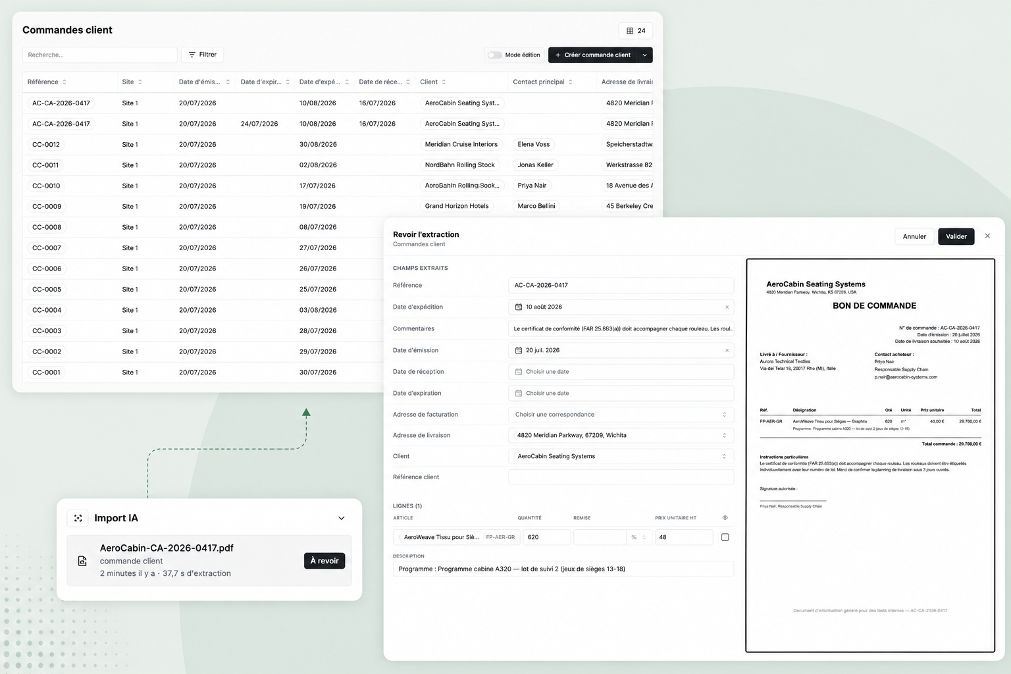
Task: Click the prix unitaire field showing 48
Action: click(684, 537)
